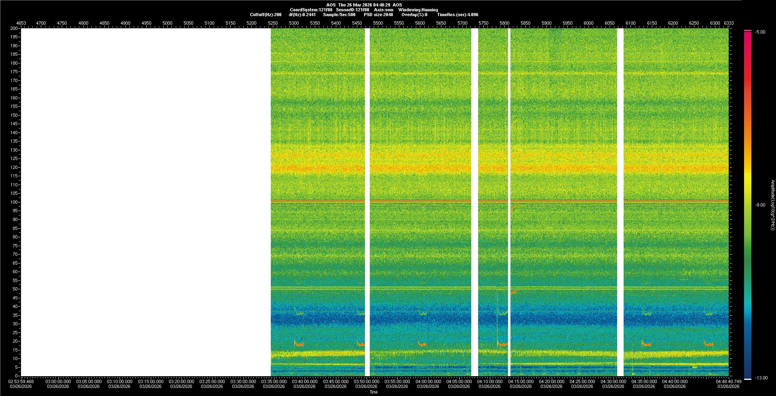This screenshot has width=776, height=396.
Task: Click the Windowing:Hanning header label
Action: [418, 10]
